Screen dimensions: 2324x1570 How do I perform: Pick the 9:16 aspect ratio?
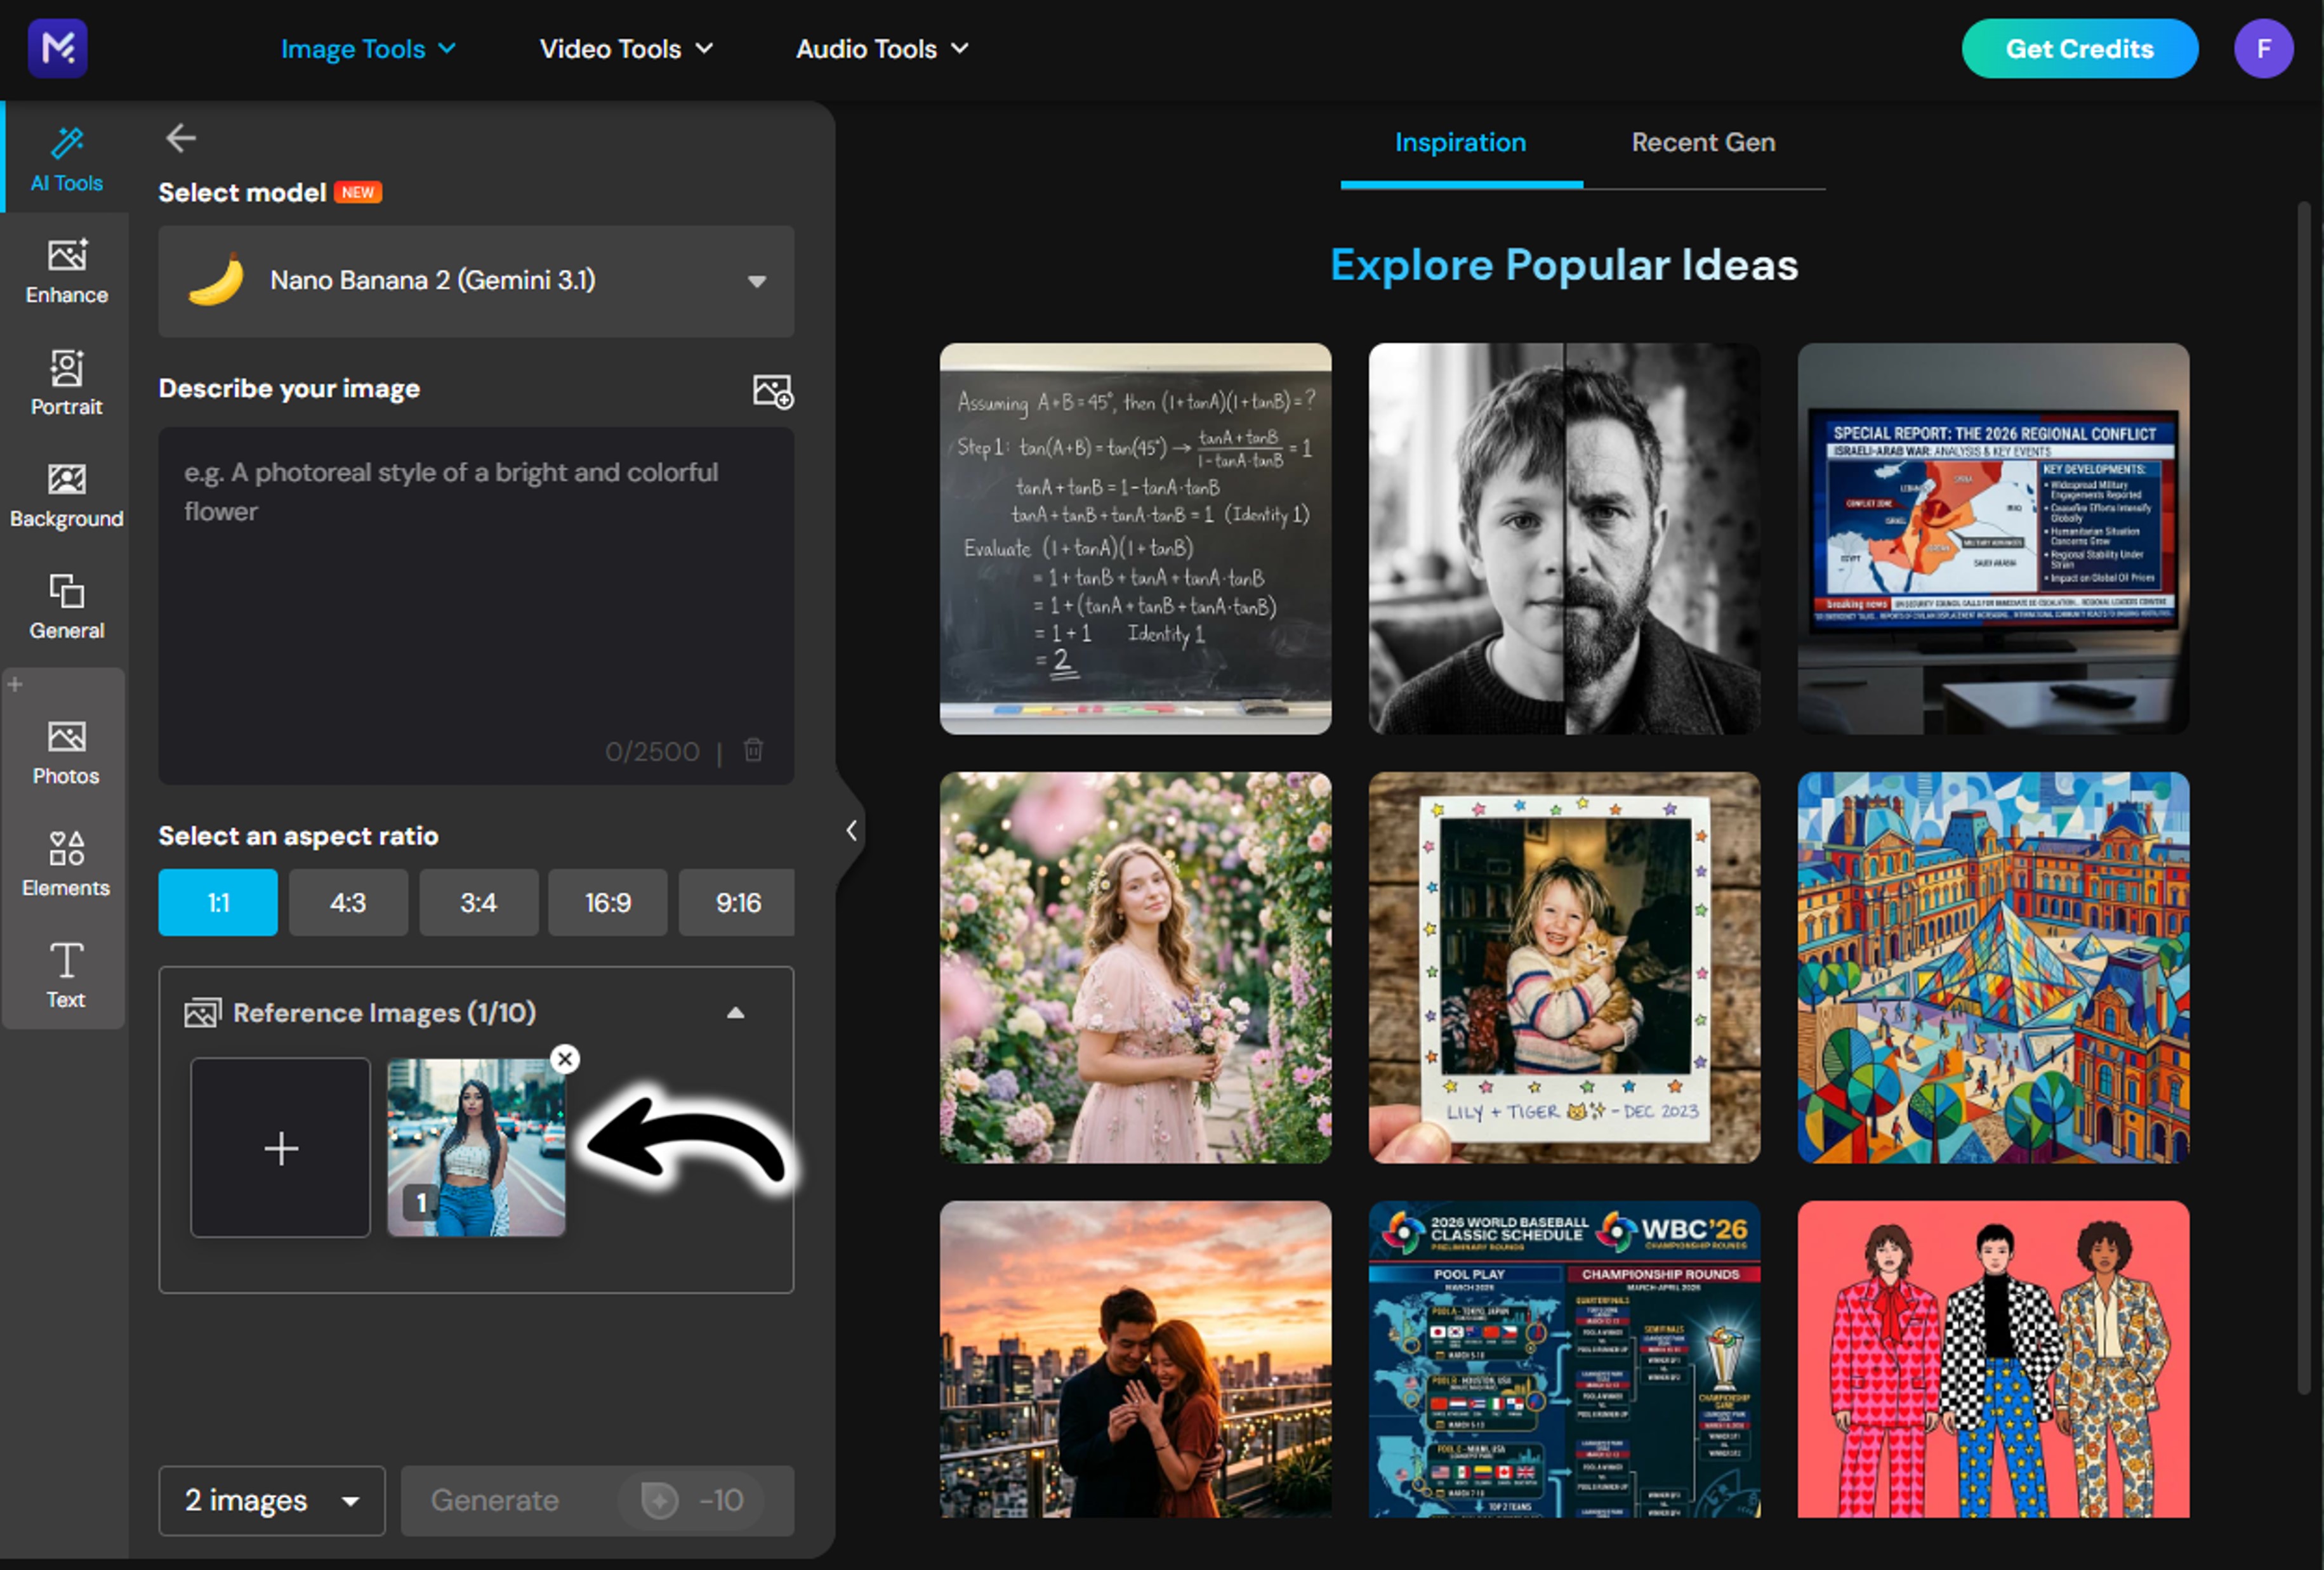click(x=737, y=903)
